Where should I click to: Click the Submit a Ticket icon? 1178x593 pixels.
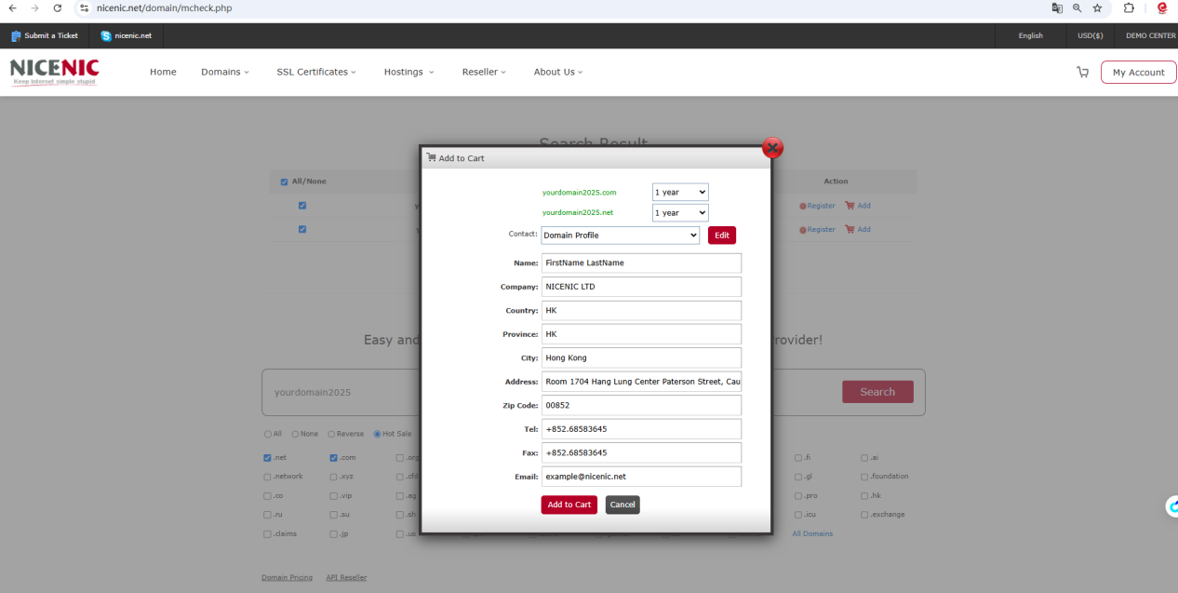point(16,36)
